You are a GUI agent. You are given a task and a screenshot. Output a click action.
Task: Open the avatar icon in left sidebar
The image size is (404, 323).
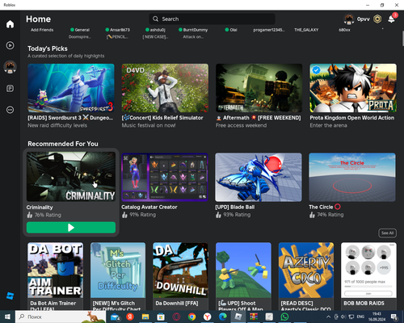[x=10, y=67]
